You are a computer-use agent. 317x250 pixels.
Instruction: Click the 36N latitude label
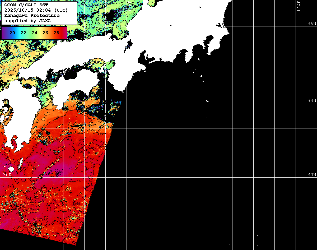pos(312,24)
